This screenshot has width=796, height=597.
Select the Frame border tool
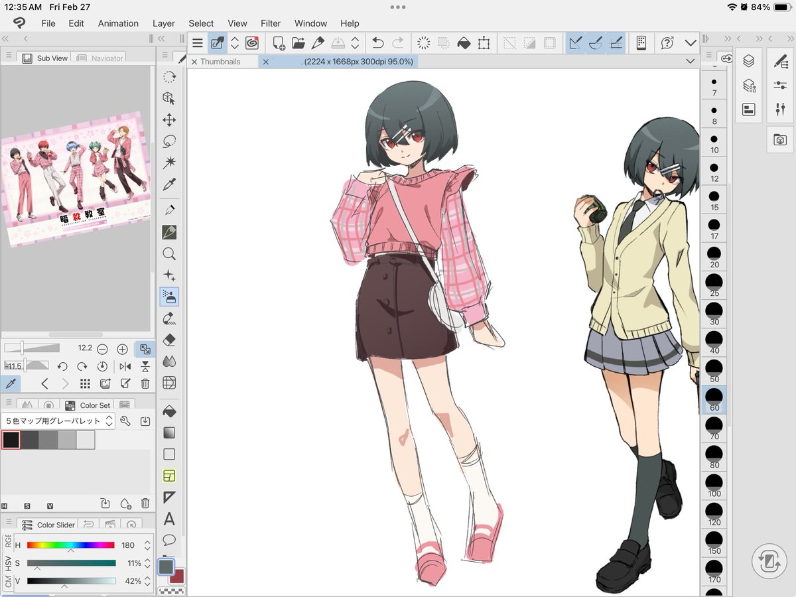pyautogui.click(x=169, y=476)
